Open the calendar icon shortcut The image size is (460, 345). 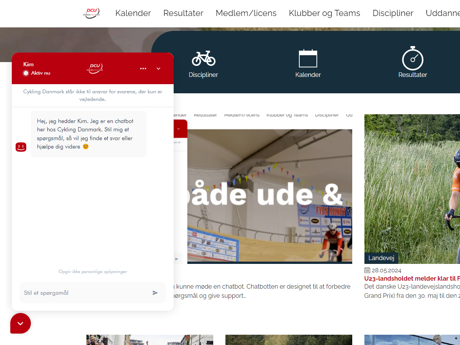(308, 58)
